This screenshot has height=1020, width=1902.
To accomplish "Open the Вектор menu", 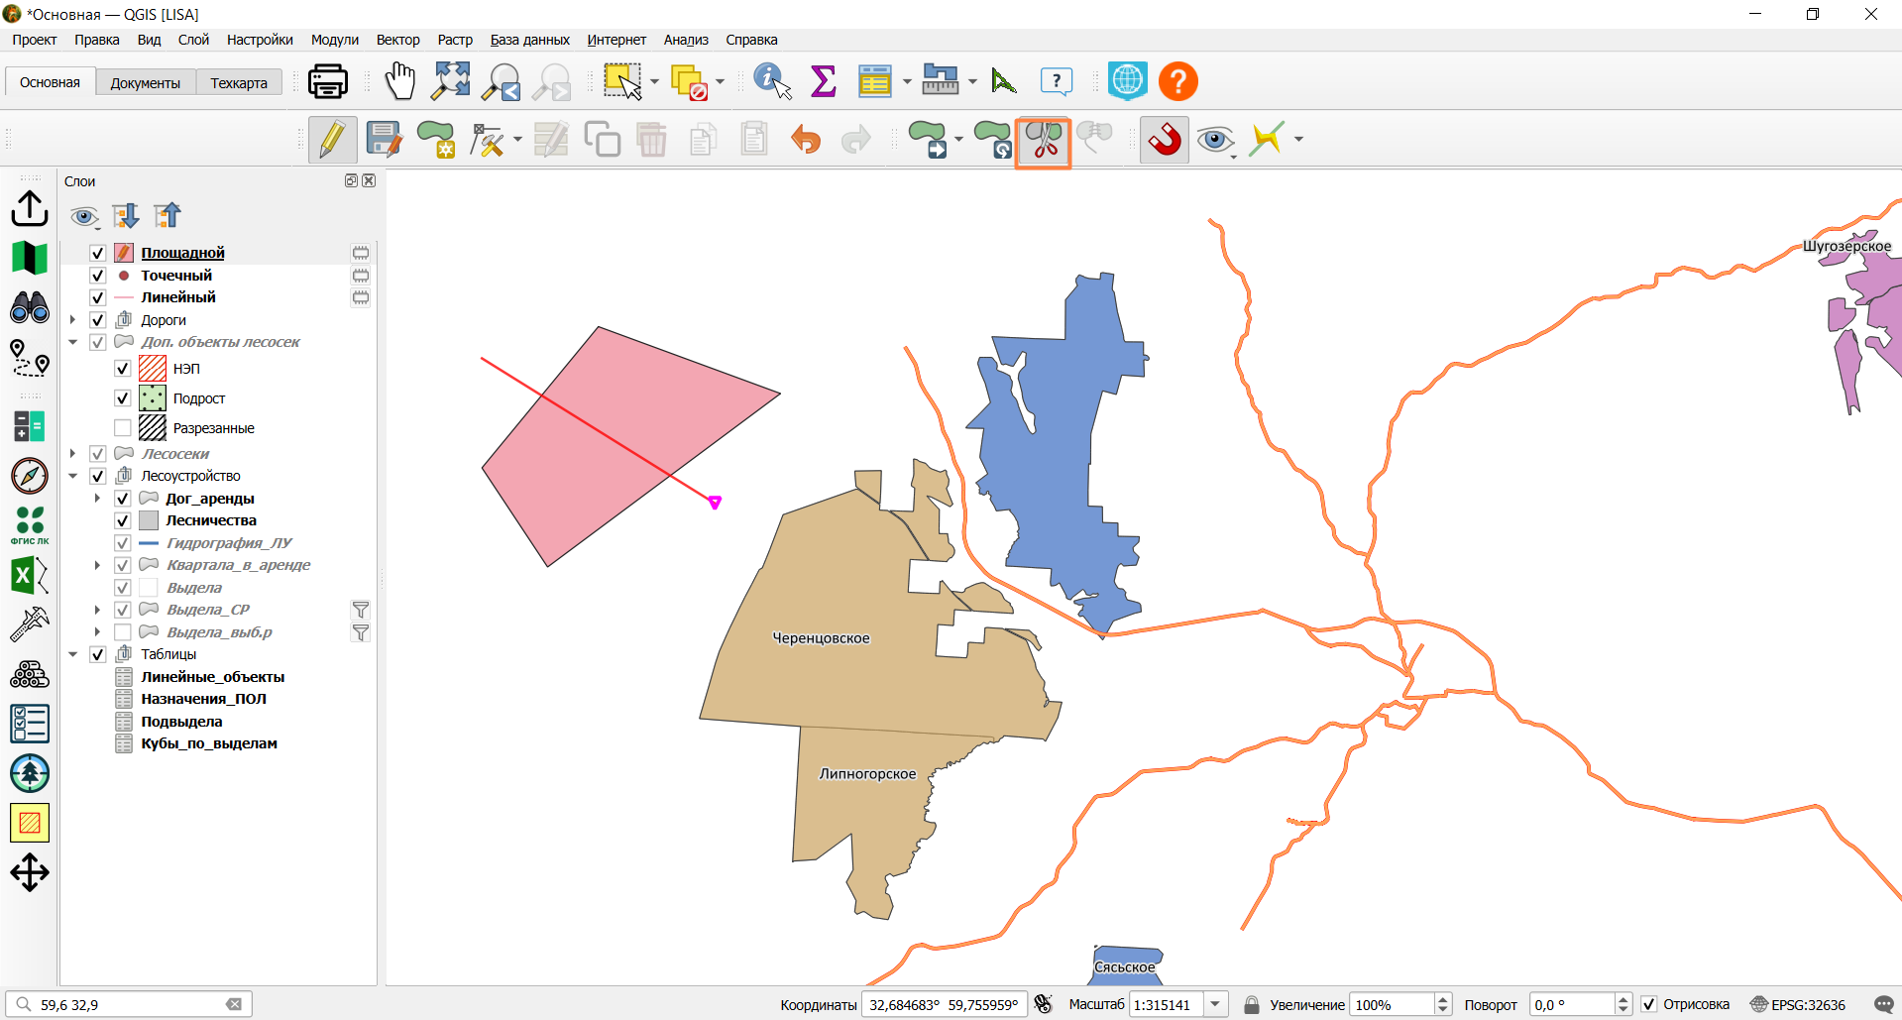I will [x=397, y=40].
